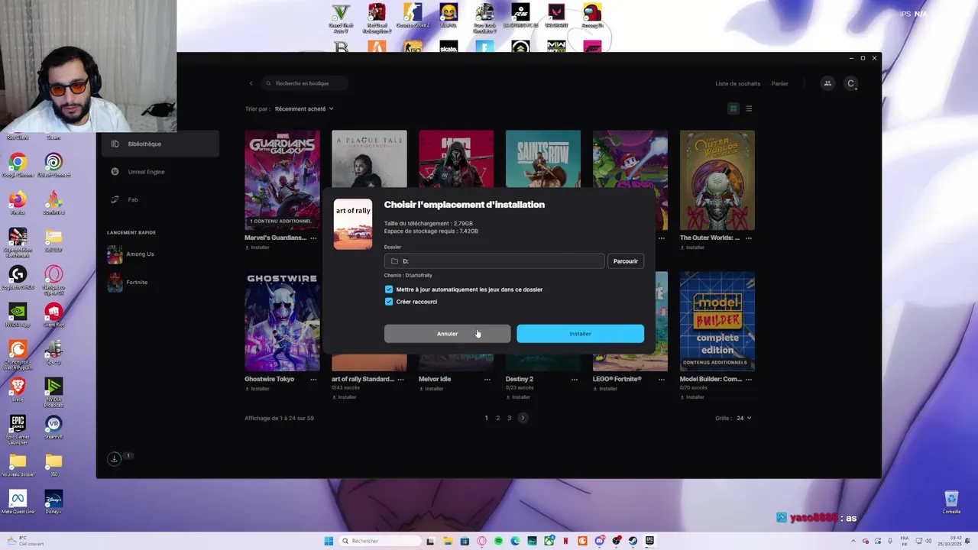Open Steam from the taskbar
Screen dimensions: 978x550
point(633,541)
